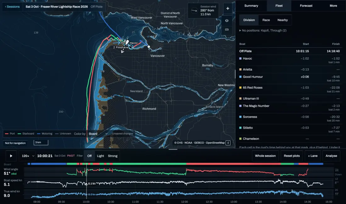This screenshot has height=204, width=346.
Task: Click the Wind angle plot lane
Action: click(x=179, y=172)
